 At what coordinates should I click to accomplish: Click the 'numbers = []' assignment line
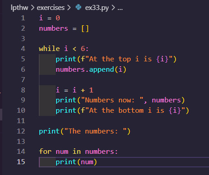pos(64,28)
